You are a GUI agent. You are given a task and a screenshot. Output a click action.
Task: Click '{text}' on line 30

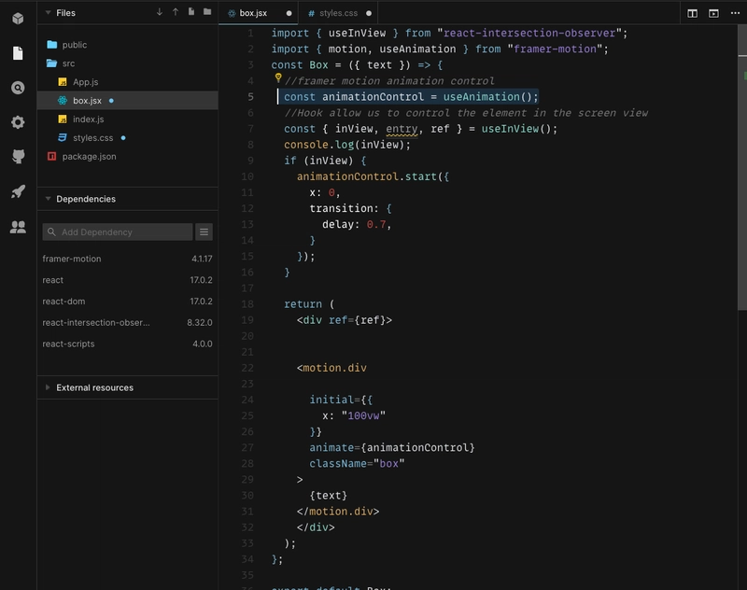[329, 495]
